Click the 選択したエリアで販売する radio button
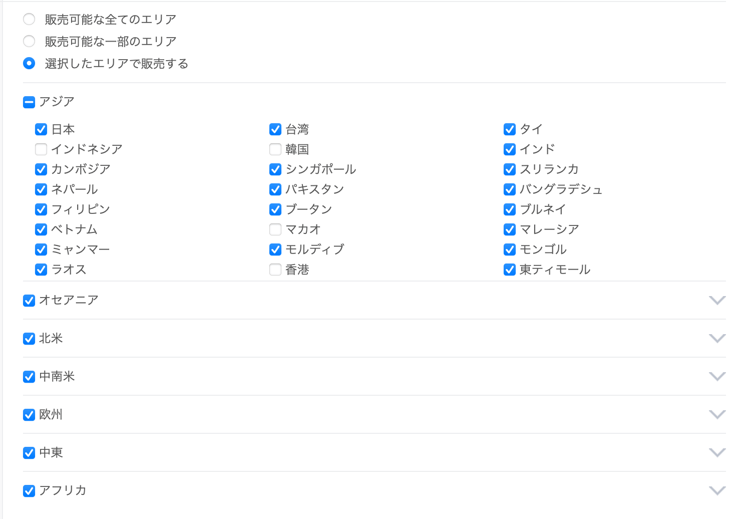The width and height of the screenshot is (749, 519). pos(29,64)
